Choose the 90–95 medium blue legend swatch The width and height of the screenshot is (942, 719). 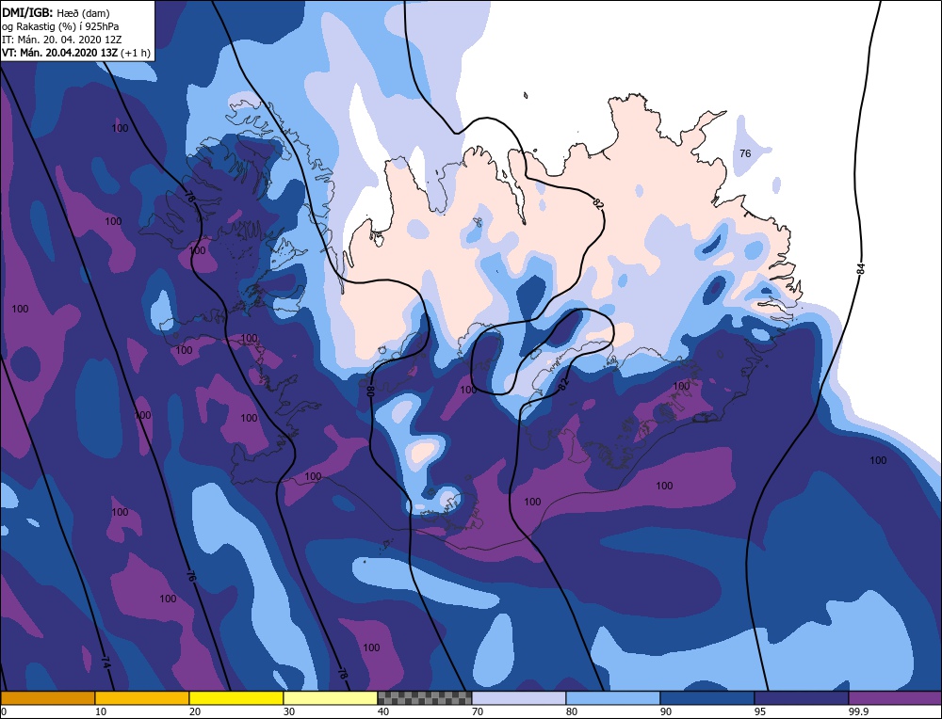pos(707,698)
